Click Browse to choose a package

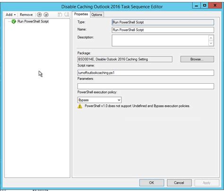(197, 59)
